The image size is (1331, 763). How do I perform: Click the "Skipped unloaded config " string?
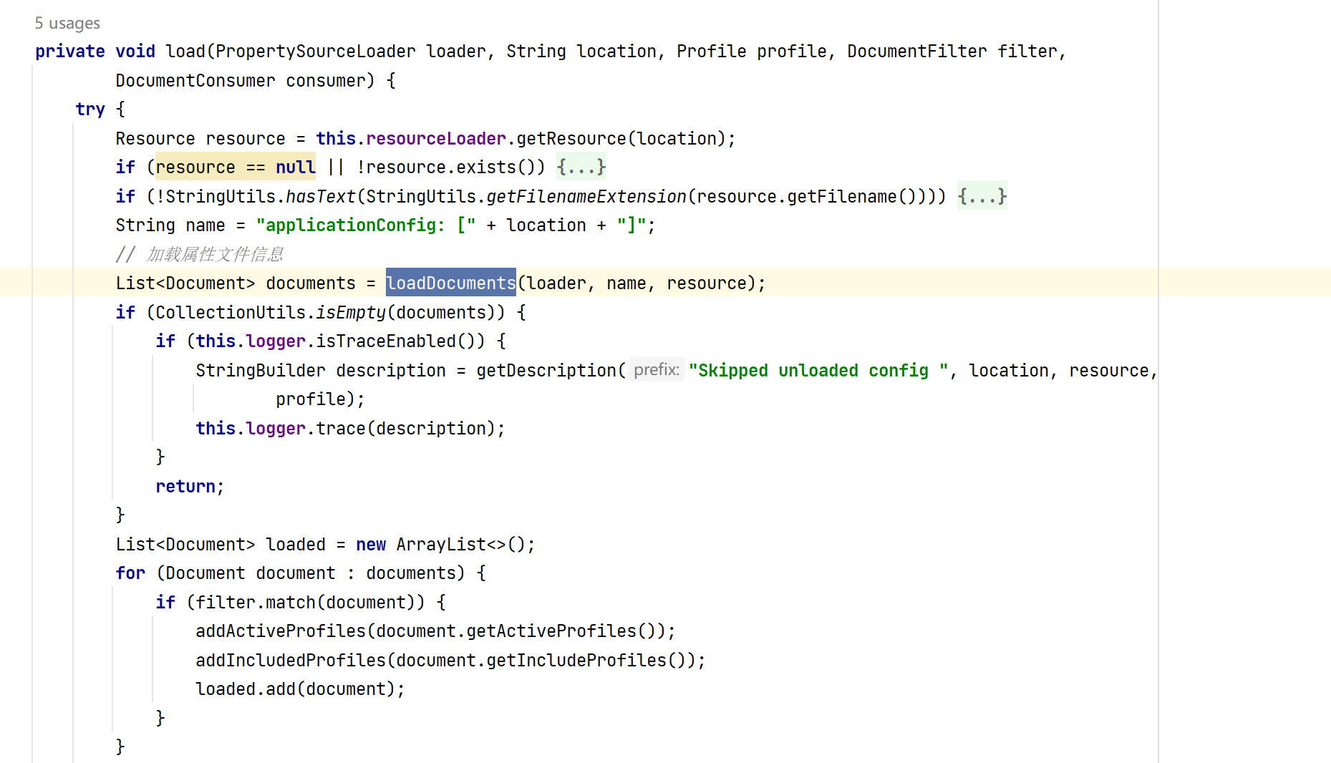(818, 370)
